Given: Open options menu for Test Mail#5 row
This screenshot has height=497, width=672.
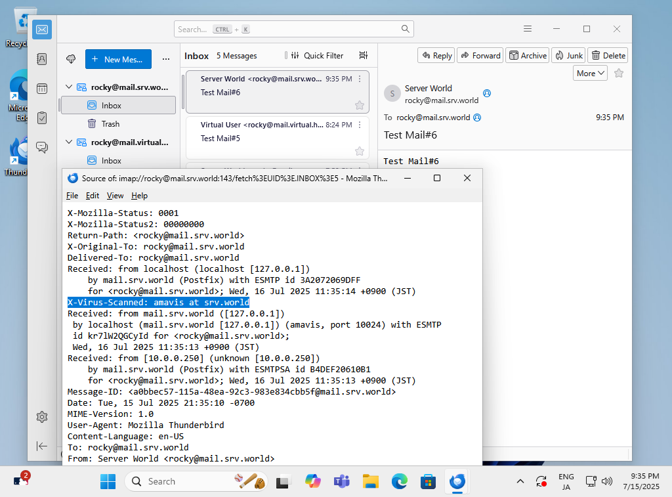Looking at the screenshot, I should coord(360,125).
